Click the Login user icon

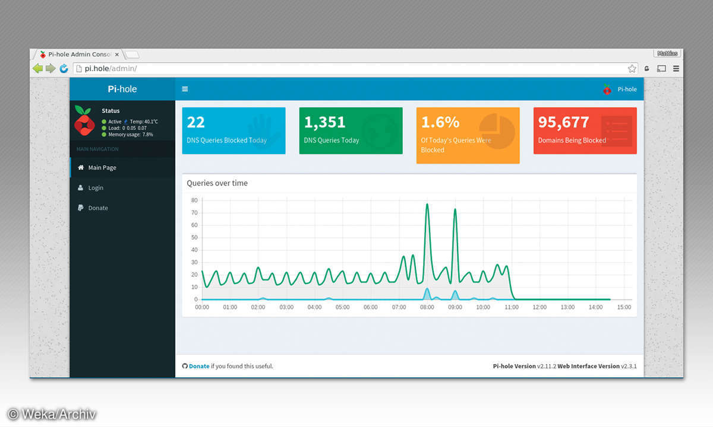[x=81, y=187]
